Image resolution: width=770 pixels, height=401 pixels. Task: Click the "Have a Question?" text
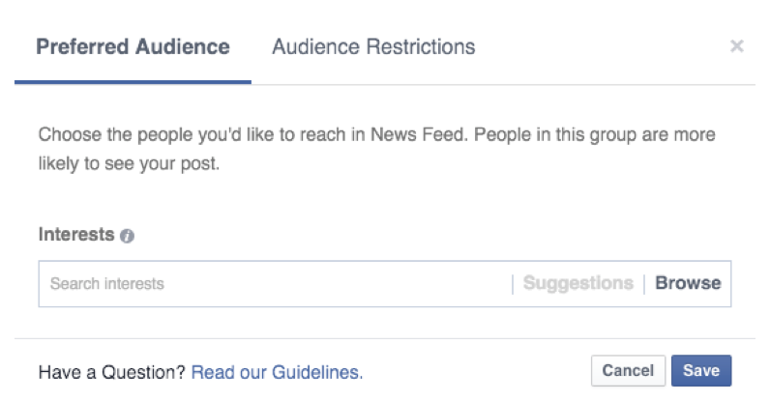(x=111, y=371)
